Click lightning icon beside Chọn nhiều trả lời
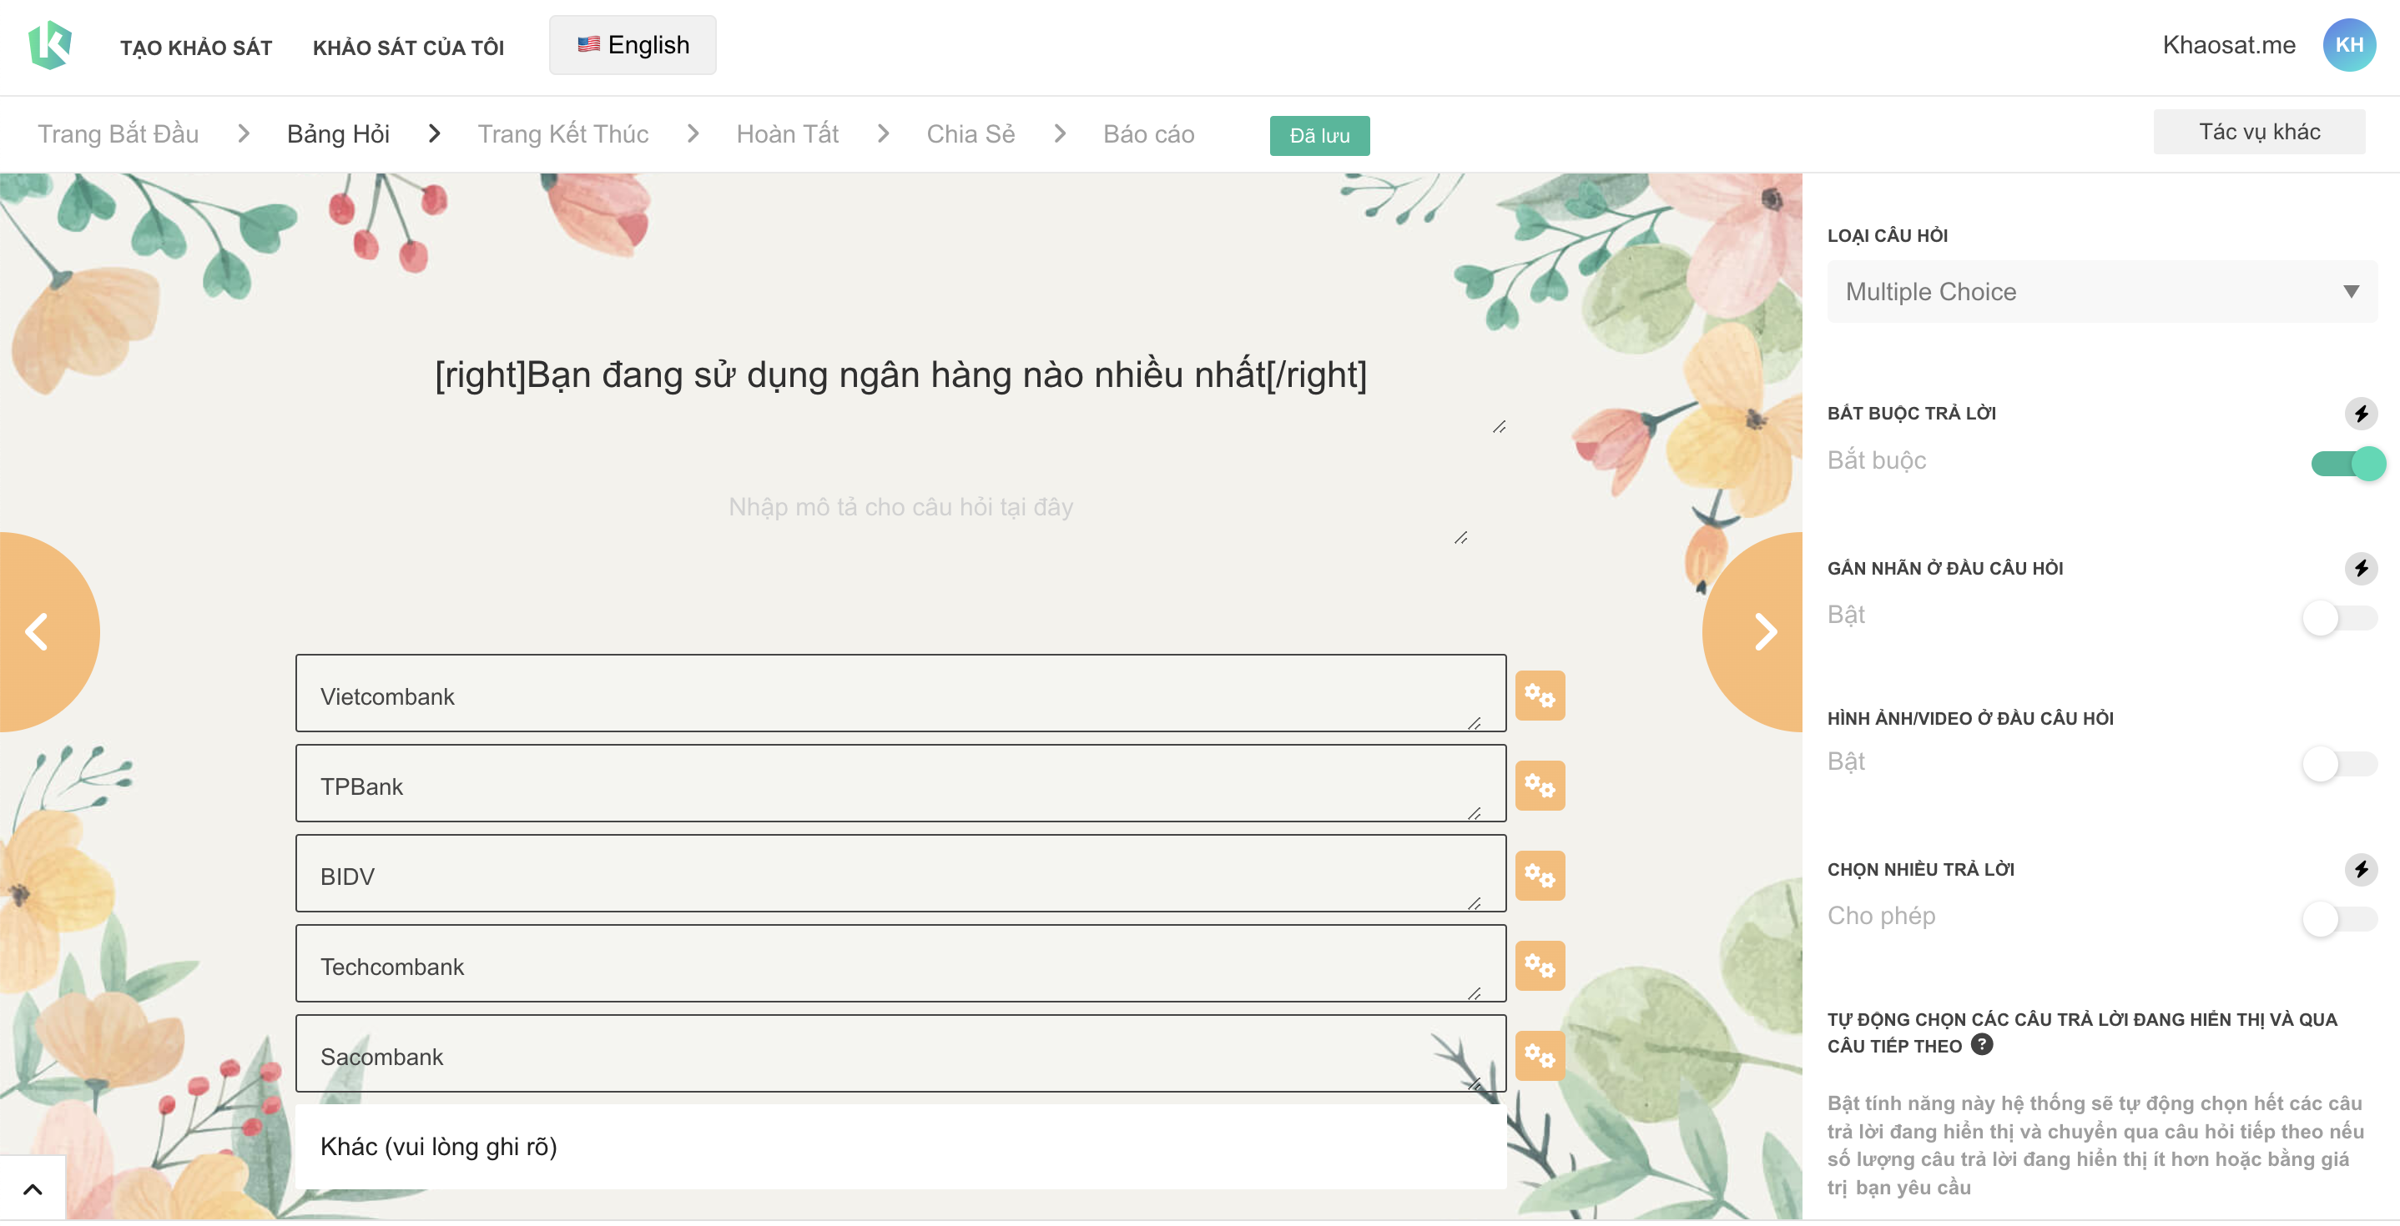The width and height of the screenshot is (2400, 1226). click(2360, 870)
